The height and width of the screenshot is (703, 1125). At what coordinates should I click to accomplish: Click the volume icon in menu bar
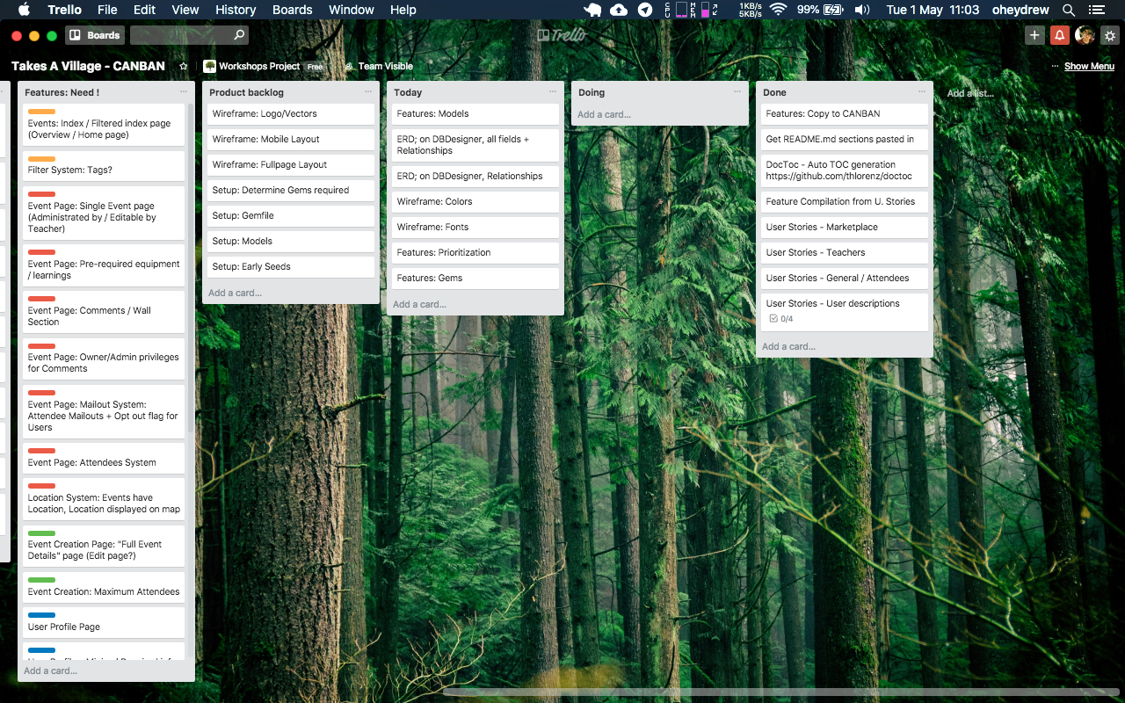point(861,10)
